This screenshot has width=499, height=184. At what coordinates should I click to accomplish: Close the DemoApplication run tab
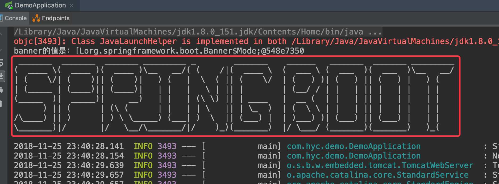[x=72, y=6]
